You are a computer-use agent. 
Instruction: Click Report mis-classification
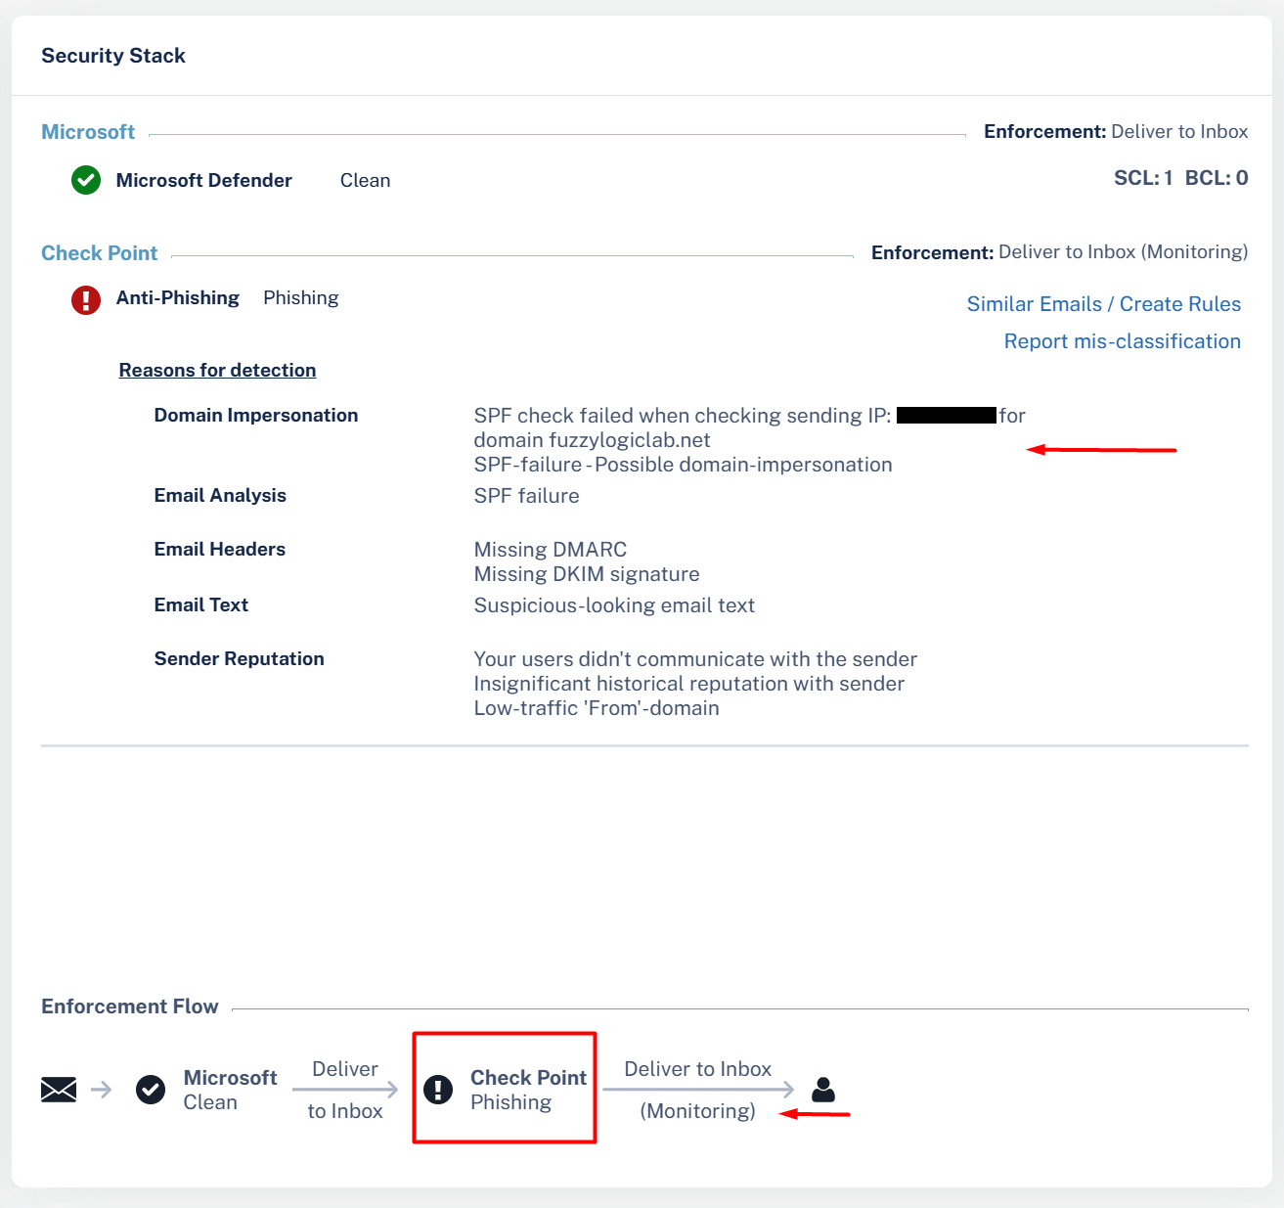1122,340
